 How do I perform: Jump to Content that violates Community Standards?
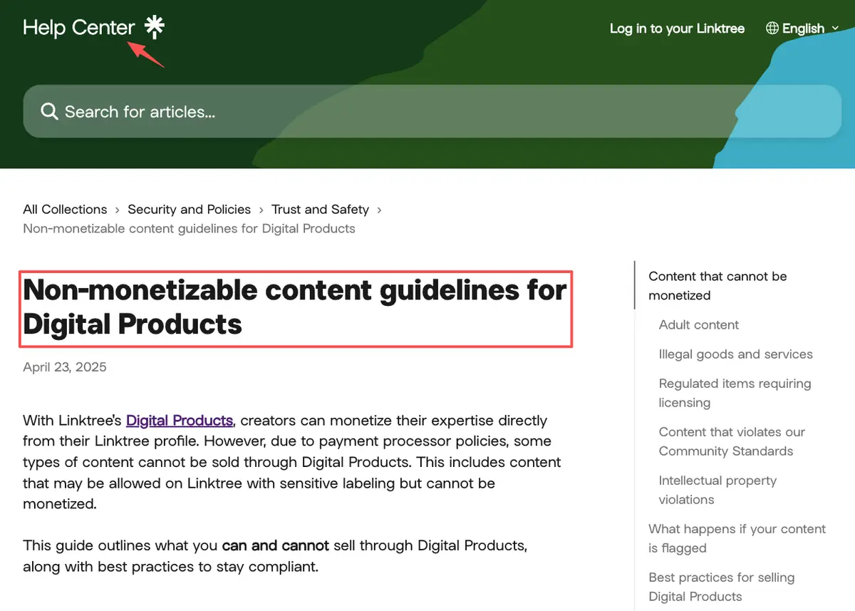point(732,441)
